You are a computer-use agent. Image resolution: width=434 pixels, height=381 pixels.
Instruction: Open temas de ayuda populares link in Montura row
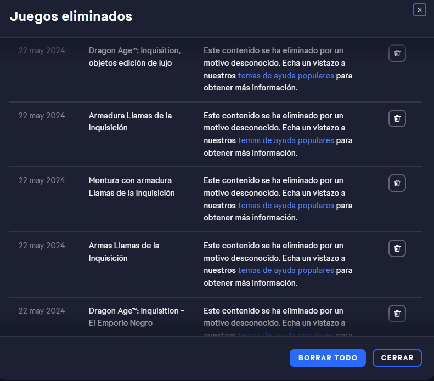click(x=285, y=206)
